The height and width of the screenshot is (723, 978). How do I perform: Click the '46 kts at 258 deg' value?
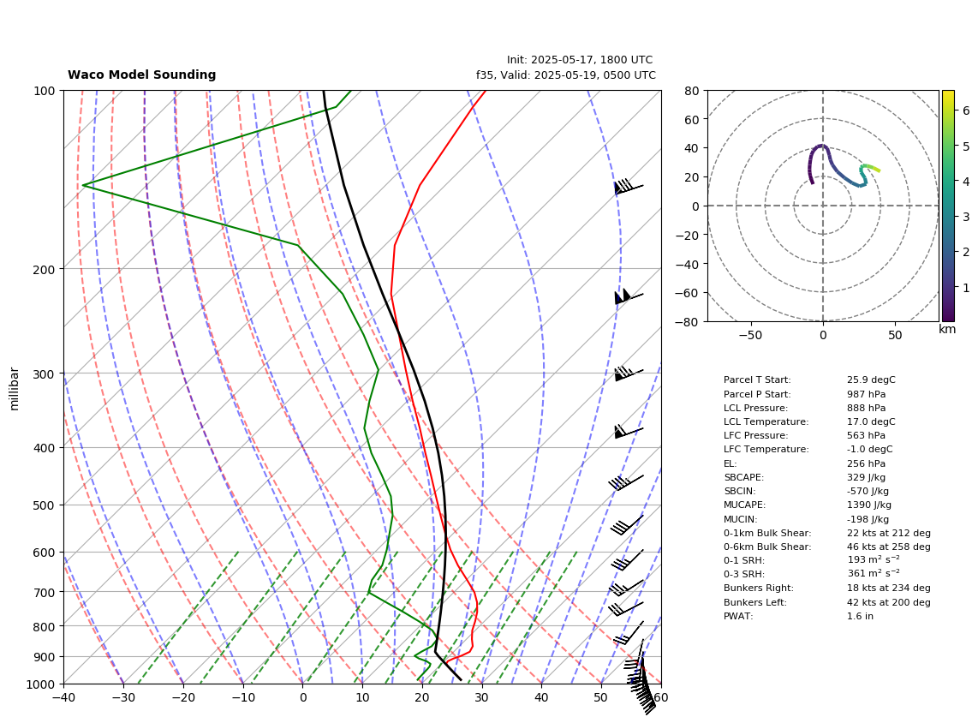point(889,547)
